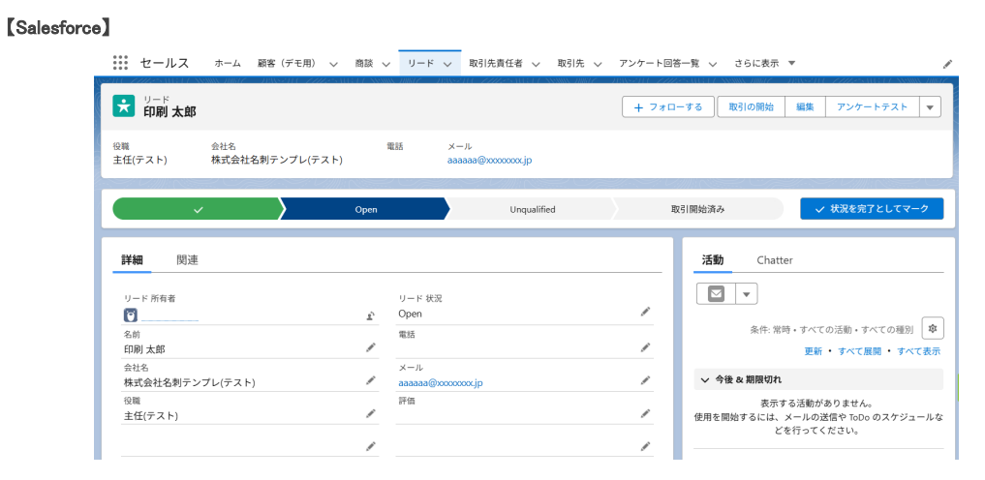This screenshot has height=480, width=985.
Task: Click the green lead star icon
Action: point(124,106)
